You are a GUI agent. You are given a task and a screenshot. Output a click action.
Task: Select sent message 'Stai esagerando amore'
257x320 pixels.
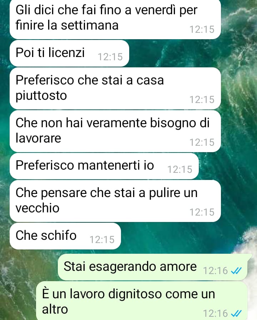pyautogui.click(x=153, y=267)
